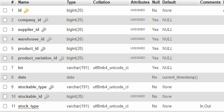Viewport: 224px width, 112px height.
Task: Click the Type column header
Action: (71, 2)
